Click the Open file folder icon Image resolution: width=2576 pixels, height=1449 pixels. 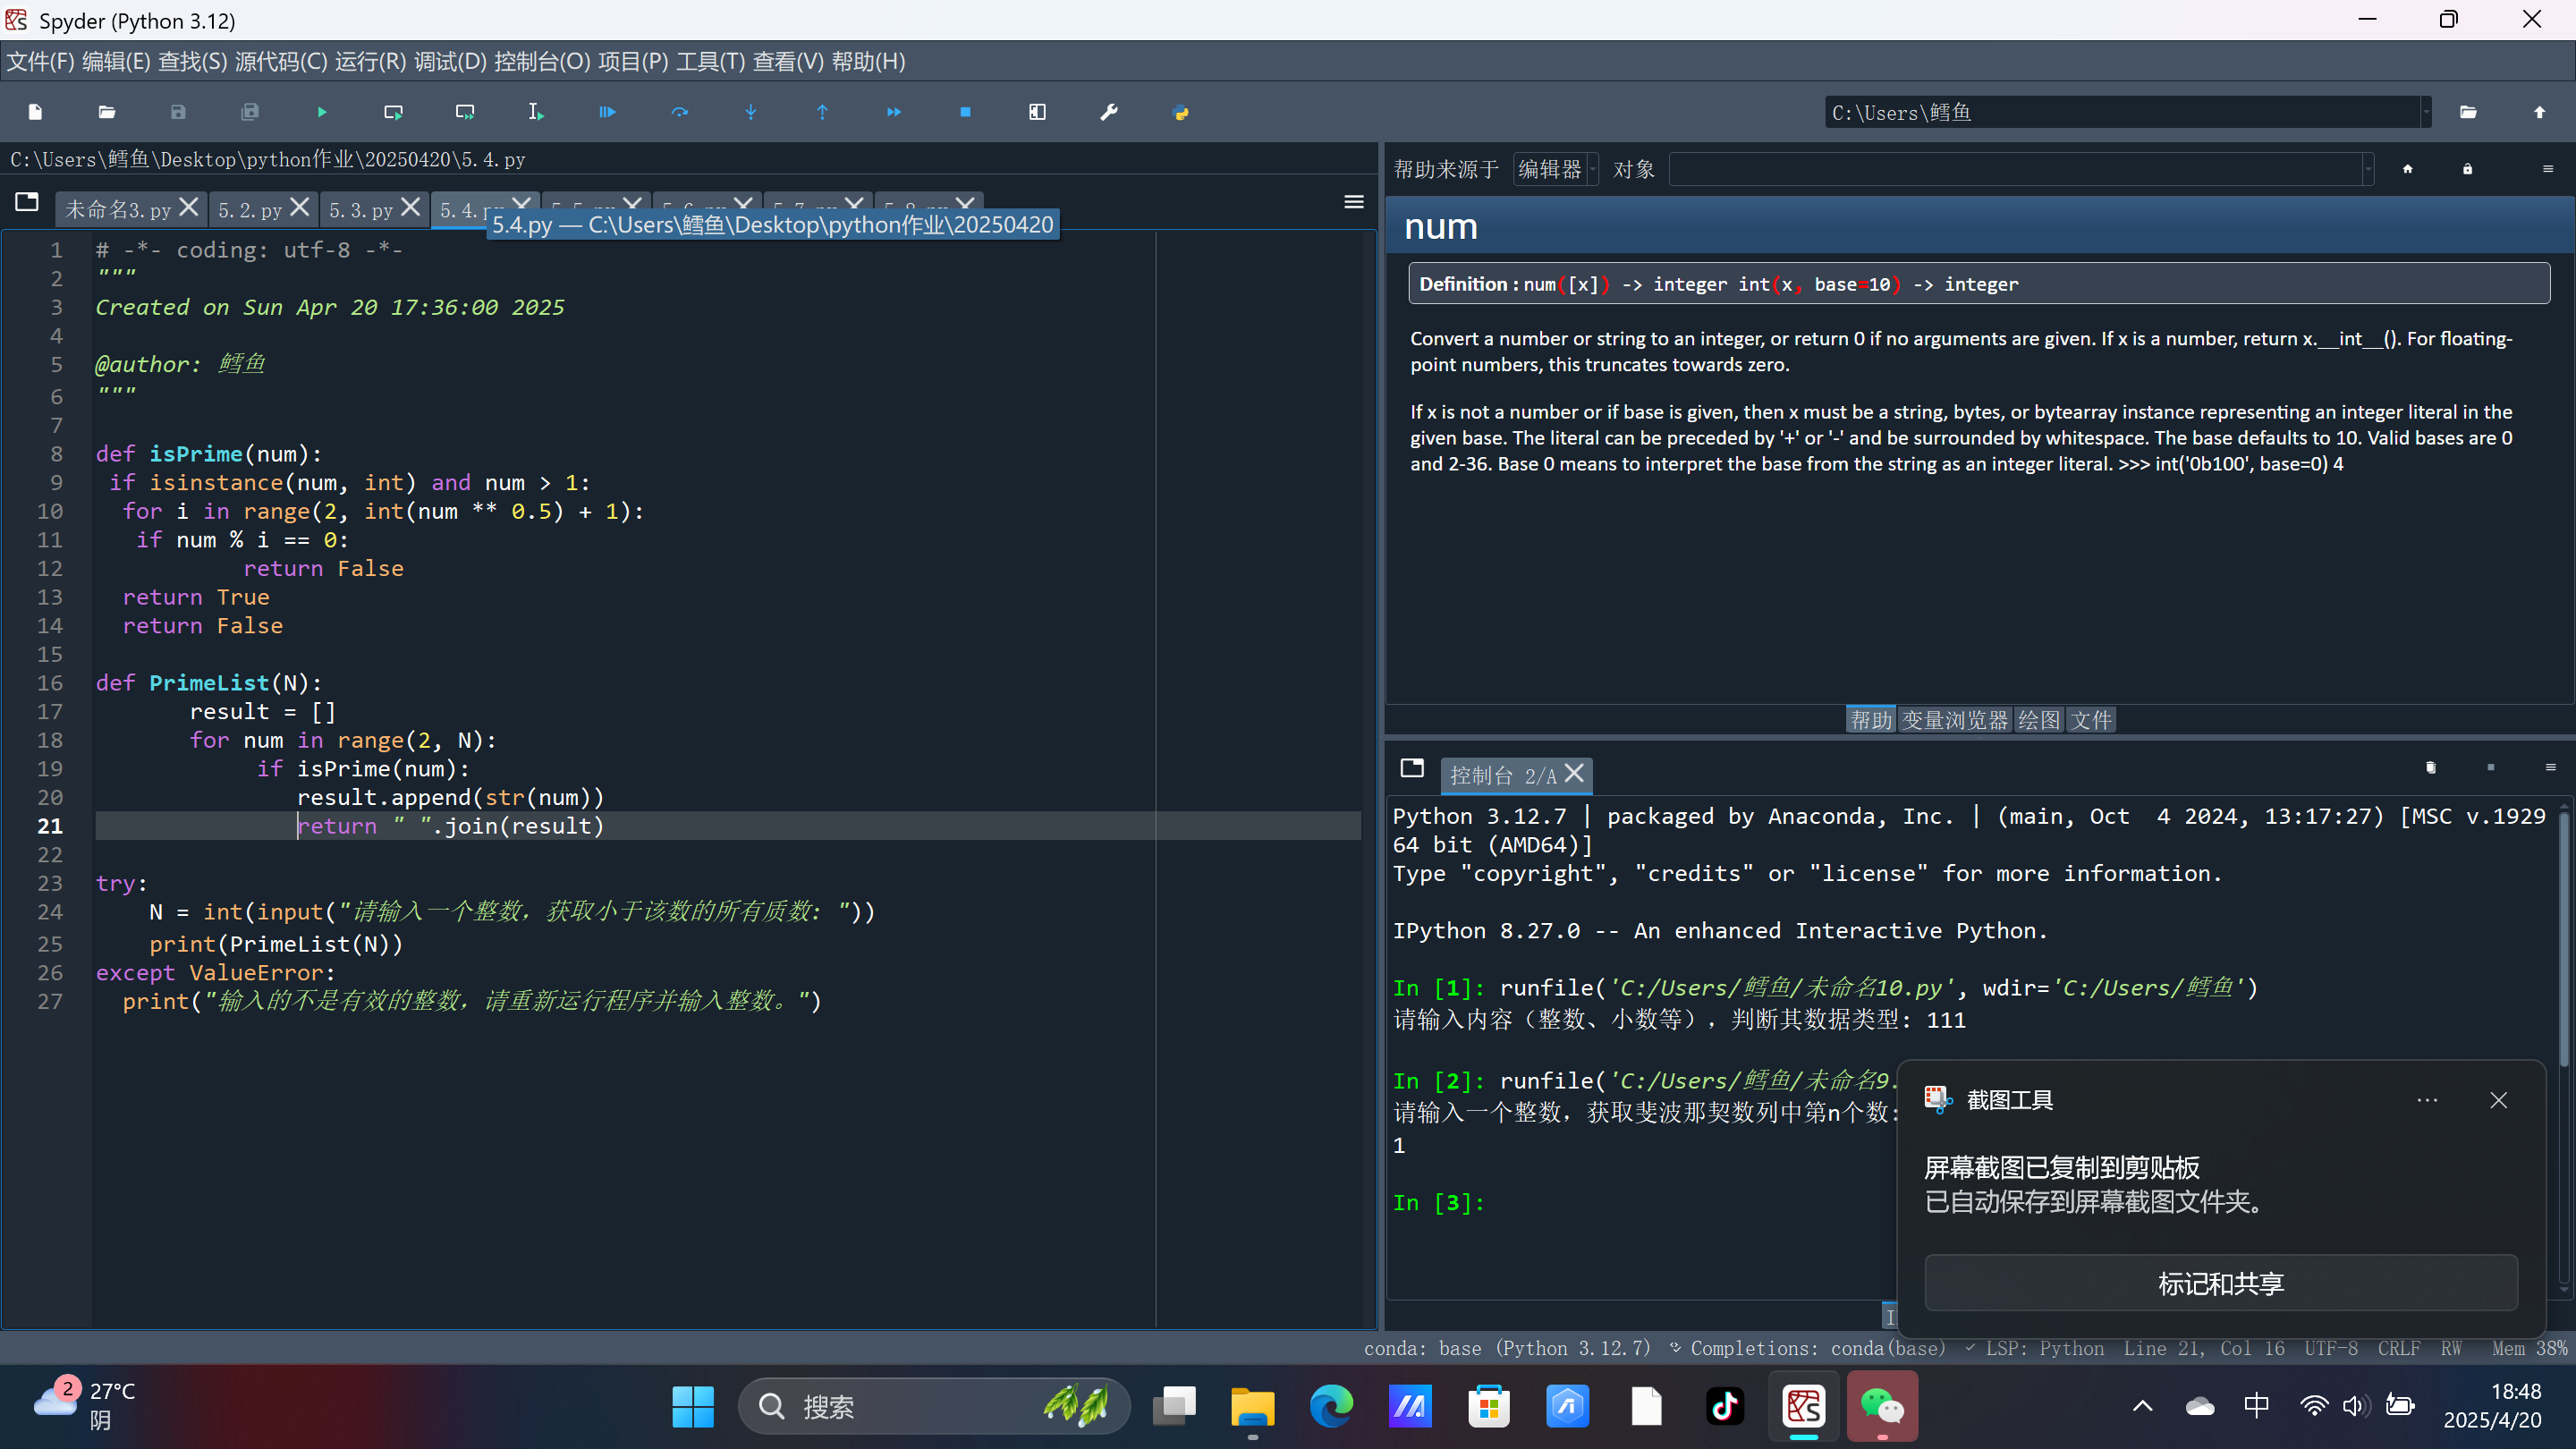[x=107, y=112]
